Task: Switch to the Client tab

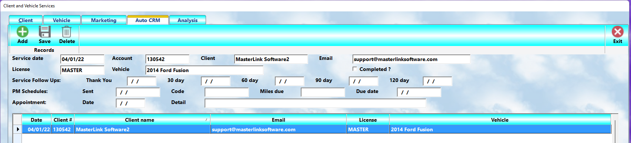Action: (26, 20)
